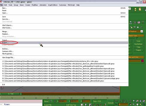
Task: Select the Pan hand viewport tool
Action: pyautogui.click(x=137, y=105)
